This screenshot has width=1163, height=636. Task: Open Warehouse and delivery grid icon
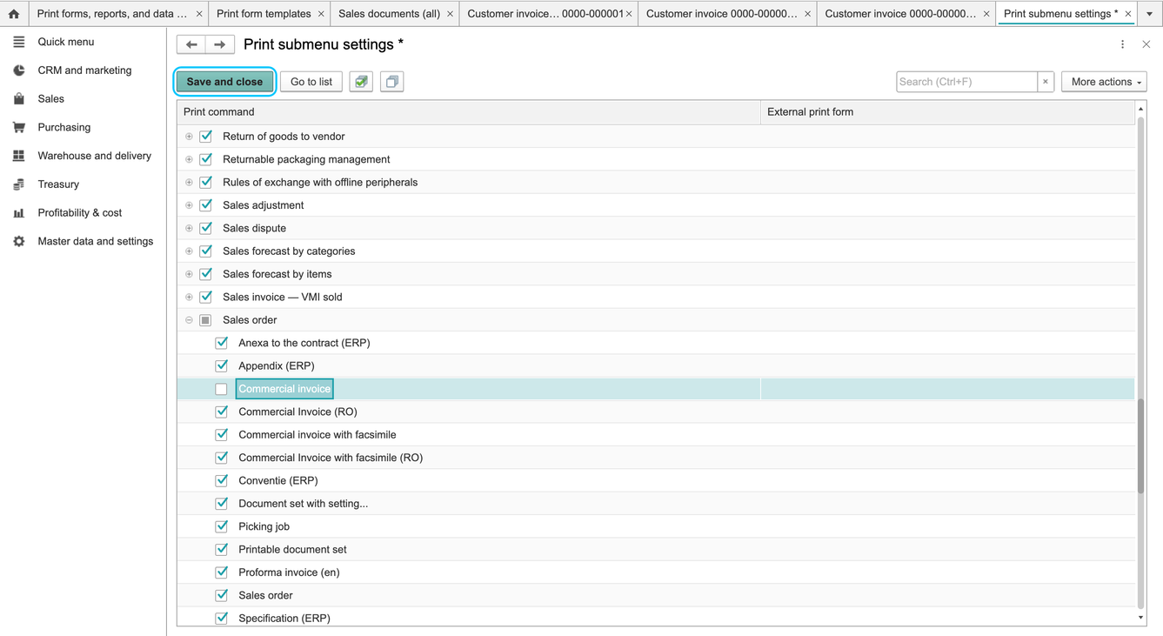18,156
